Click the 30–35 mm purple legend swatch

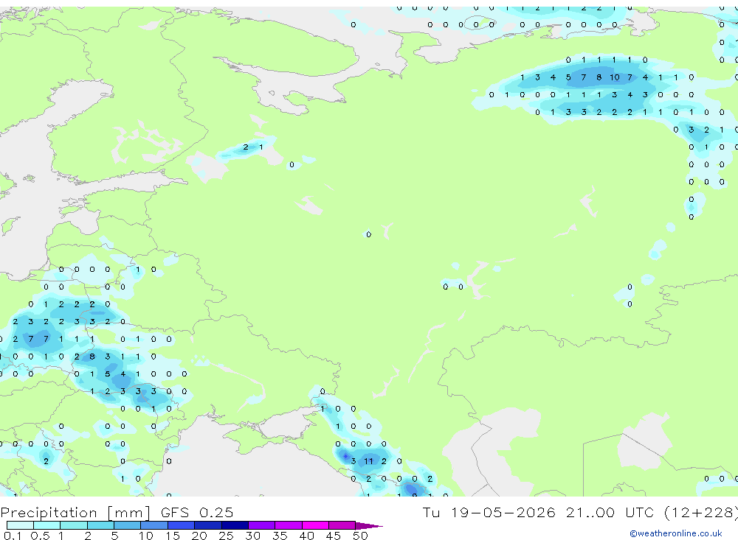[x=262, y=525]
